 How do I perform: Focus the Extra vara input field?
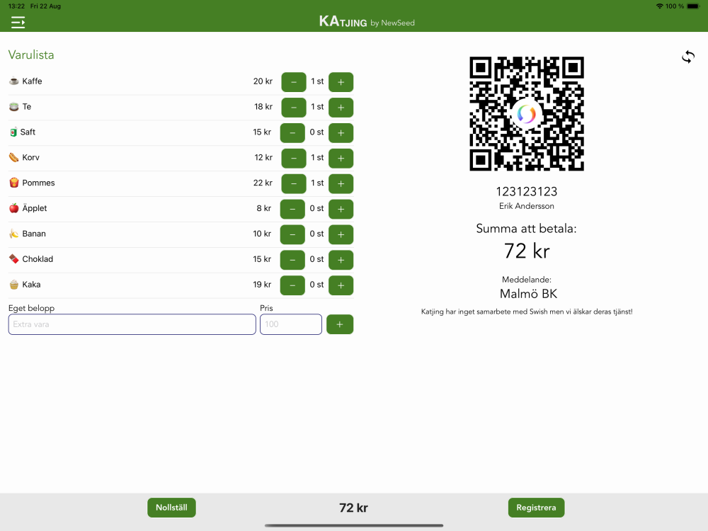click(x=132, y=324)
